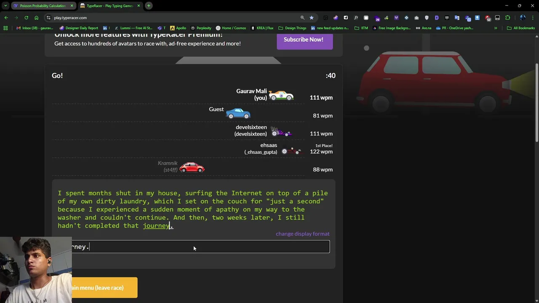Go back using the browser back arrow
The width and height of the screenshot is (539, 303).
pyautogui.click(x=6, y=18)
